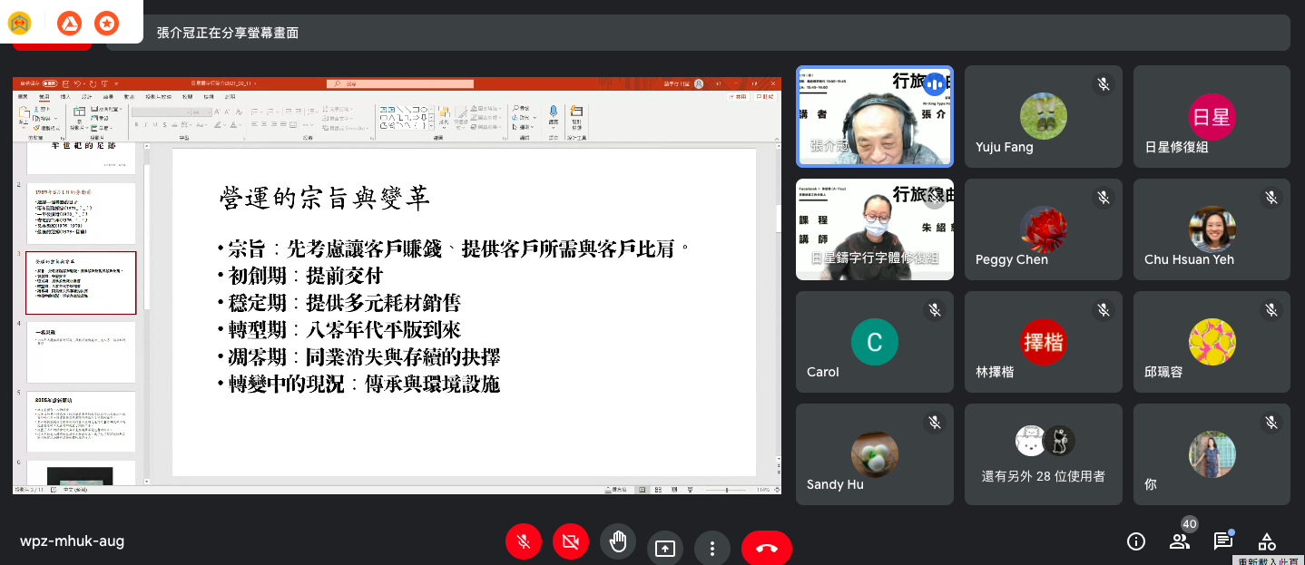Turn on the camera in the call controls
Screen dimensions: 1305x565
[x=571, y=542]
